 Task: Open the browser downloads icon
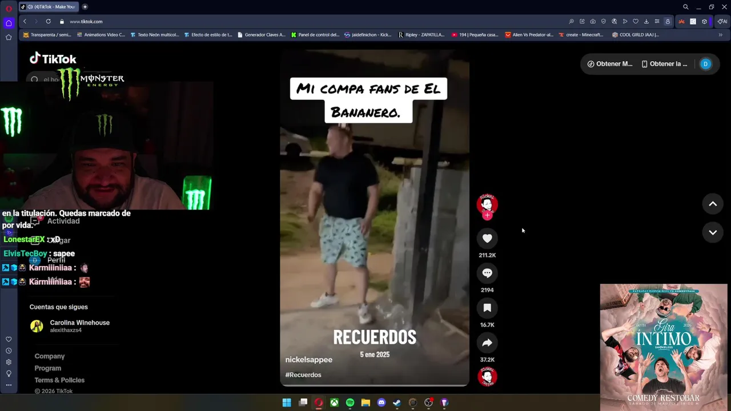point(646,21)
